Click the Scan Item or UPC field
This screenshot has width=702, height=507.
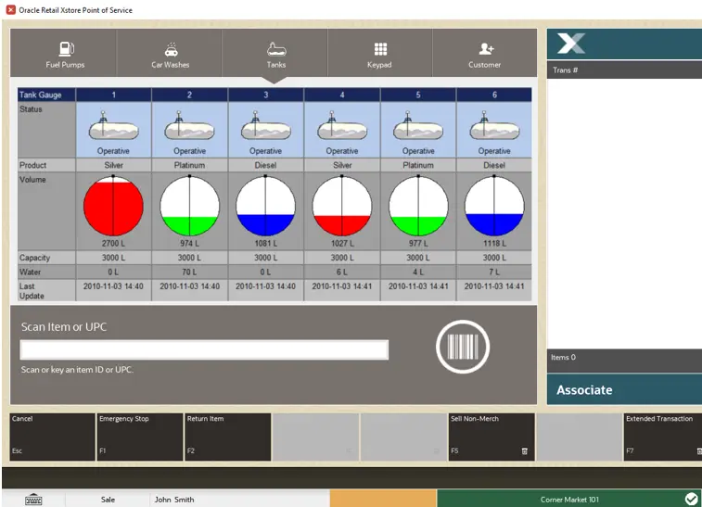[x=204, y=349]
